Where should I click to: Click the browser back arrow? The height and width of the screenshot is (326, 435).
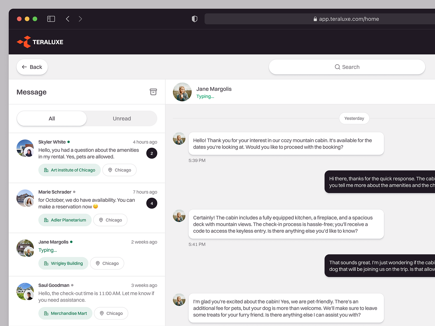point(67,19)
